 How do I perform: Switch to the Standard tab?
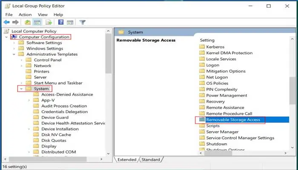pos(151,159)
